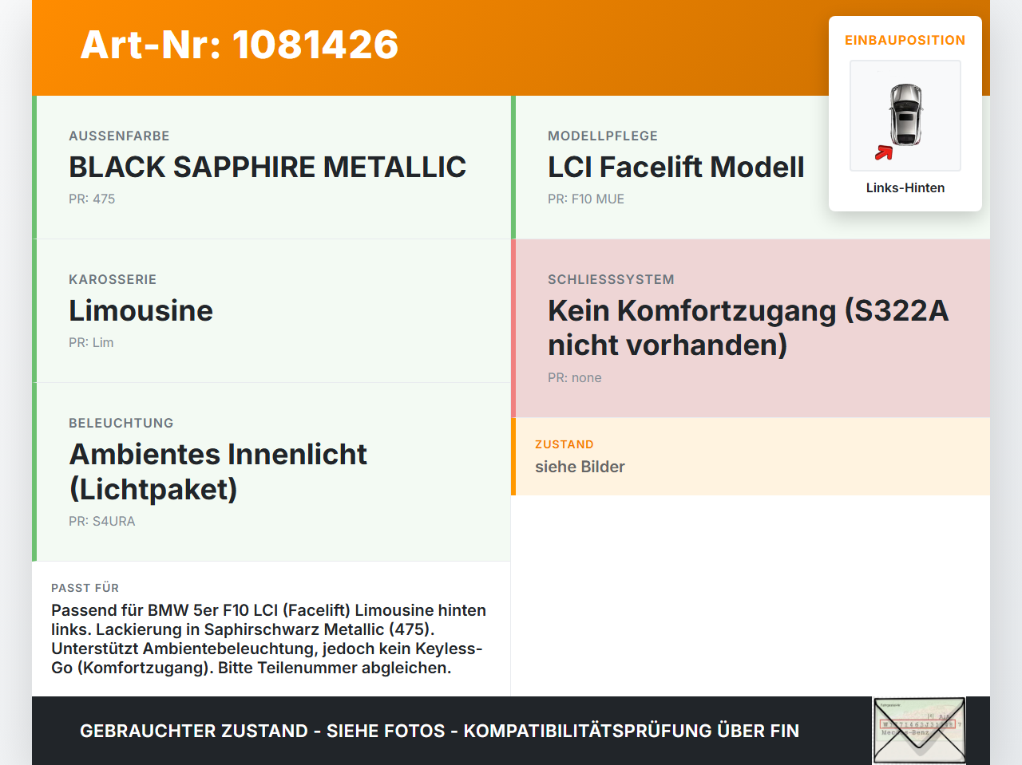Image resolution: width=1022 pixels, height=765 pixels.
Task: Click the MODELLPFLEGE label
Action: (603, 136)
